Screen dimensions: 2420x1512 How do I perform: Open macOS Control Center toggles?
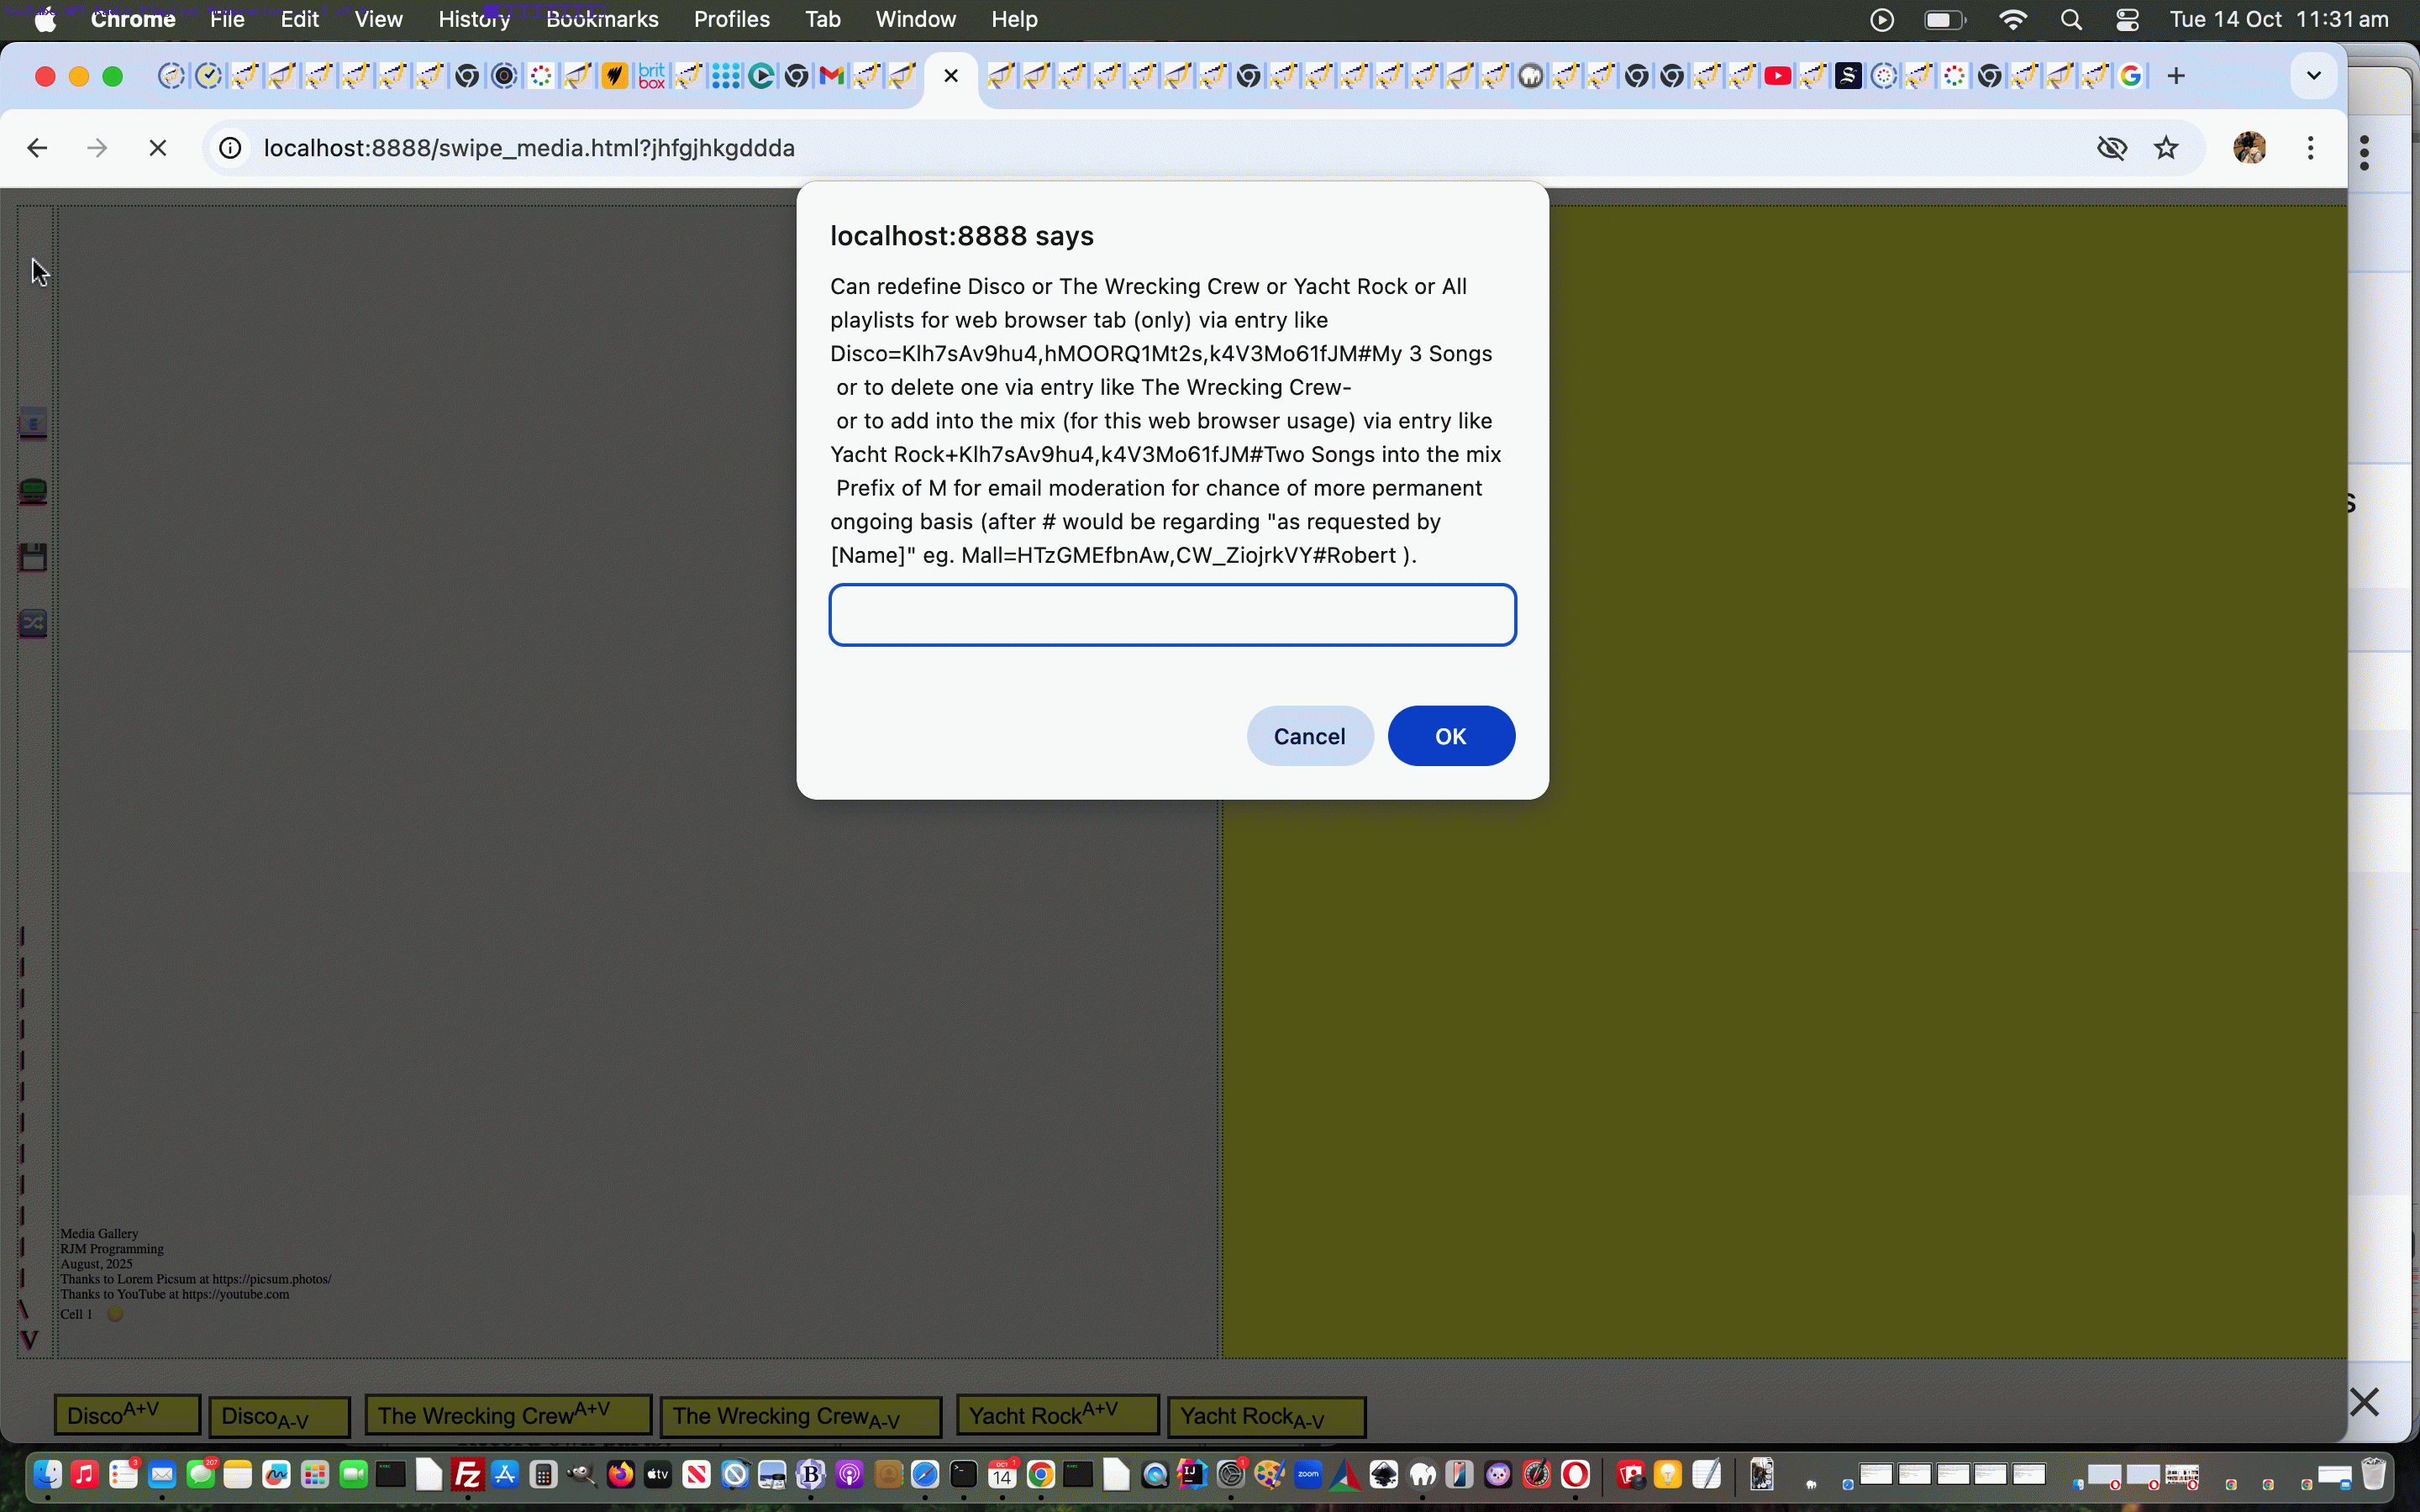2127,19
